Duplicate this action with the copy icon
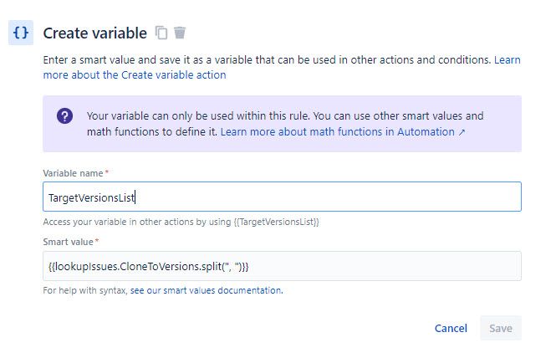Image resolution: width=556 pixels, height=358 pixels. tap(161, 33)
